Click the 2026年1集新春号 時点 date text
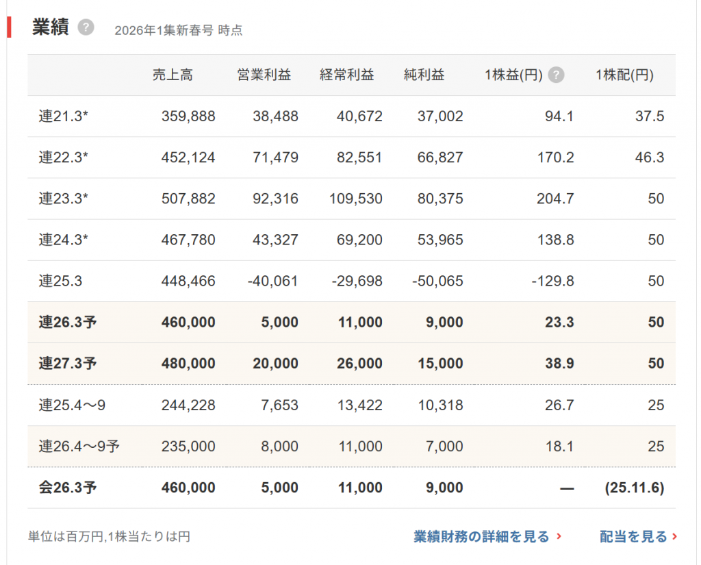The width and height of the screenshot is (701, 565). point(178,30)
